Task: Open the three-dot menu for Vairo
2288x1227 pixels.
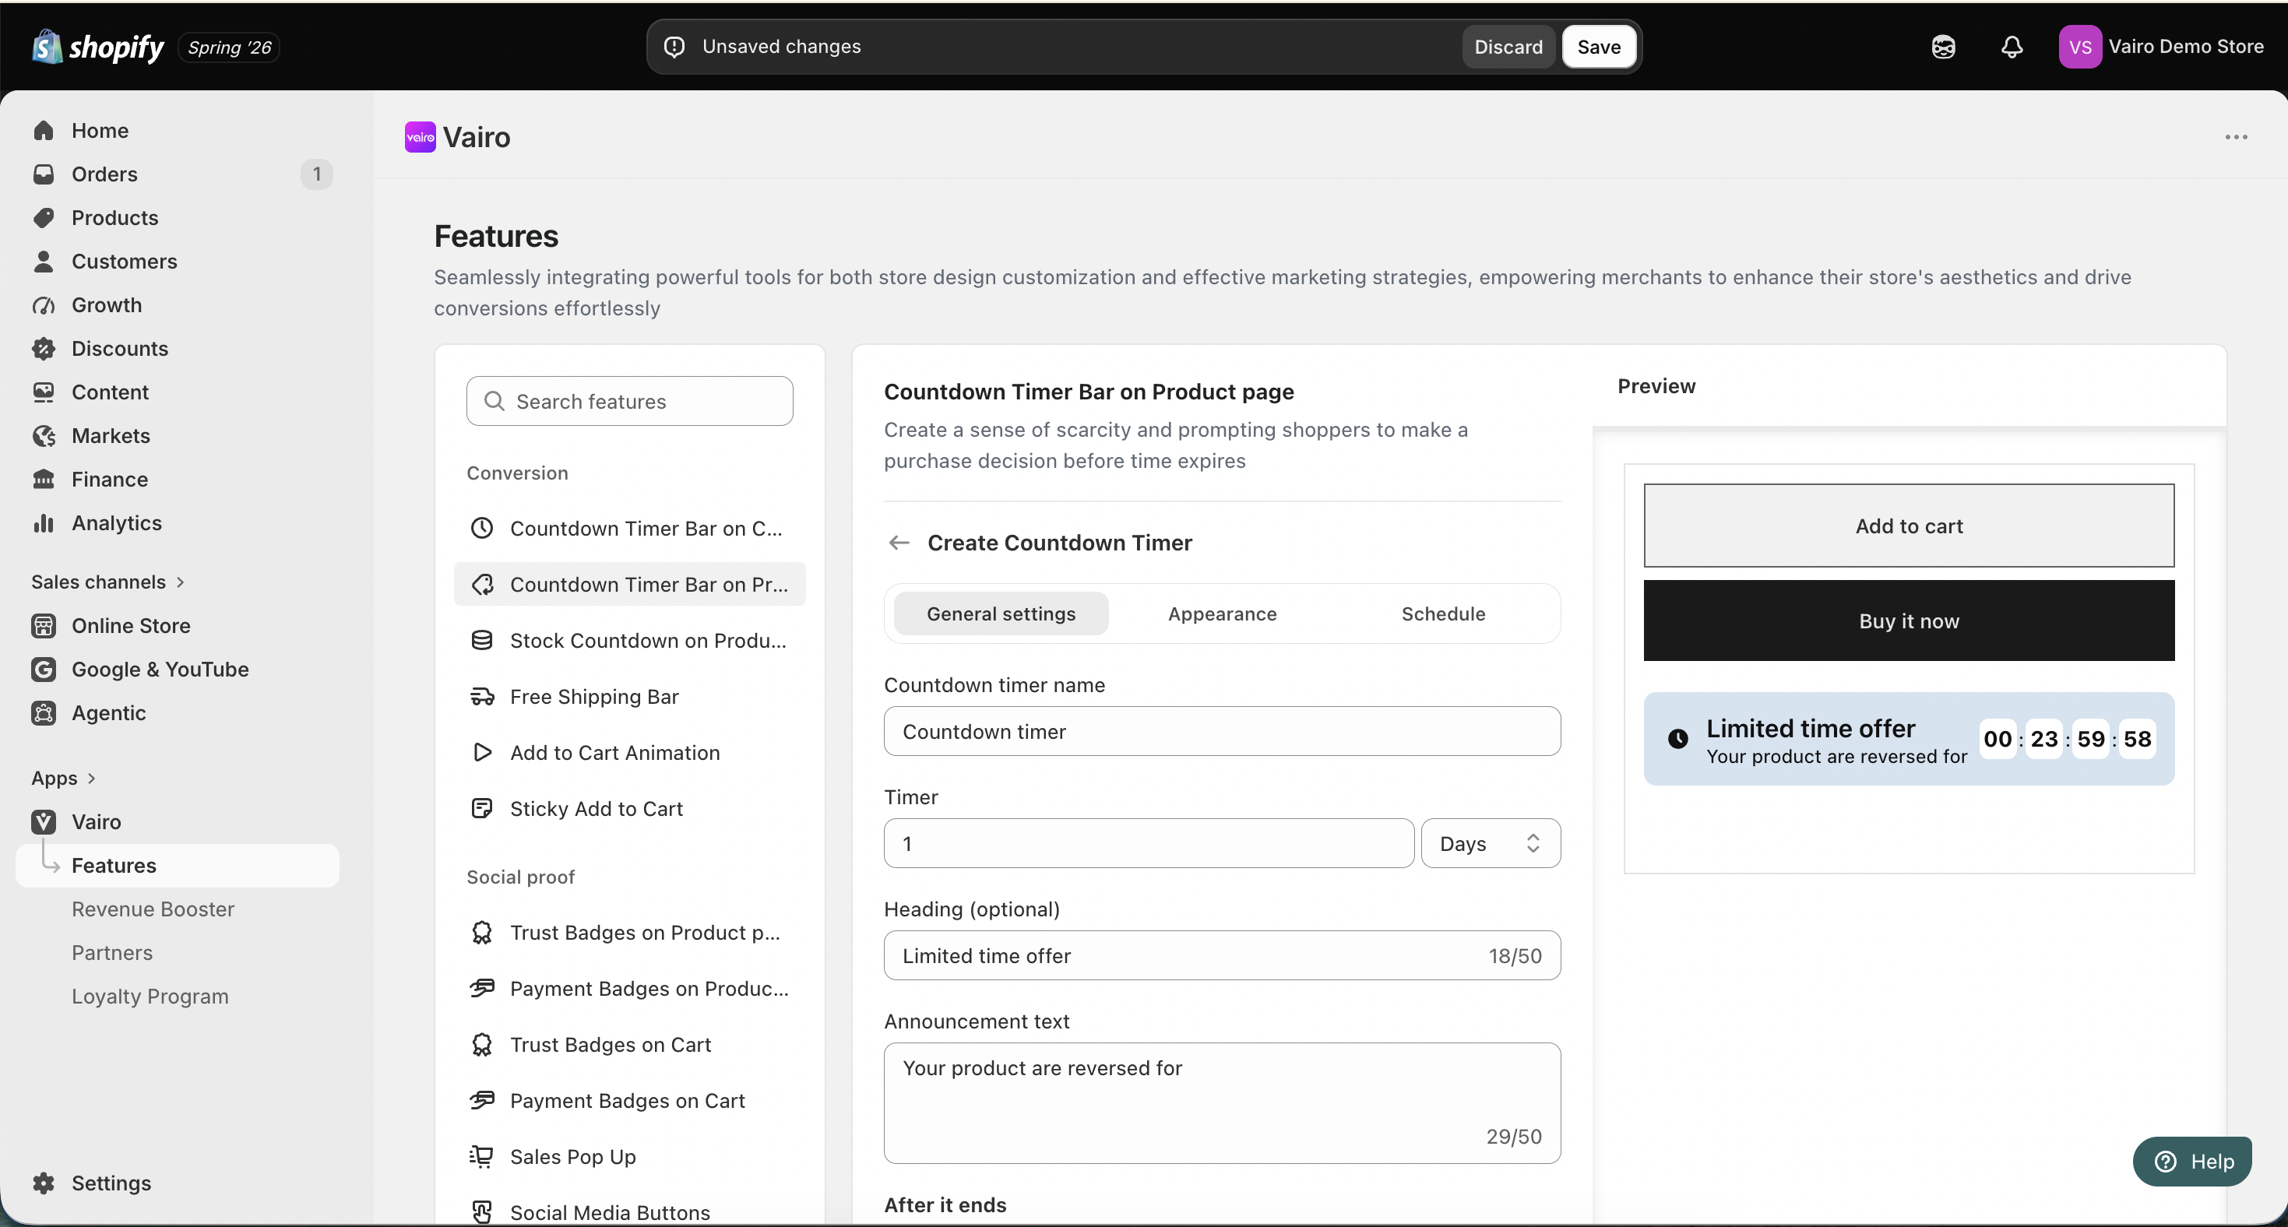Action: coord(2237,138)
